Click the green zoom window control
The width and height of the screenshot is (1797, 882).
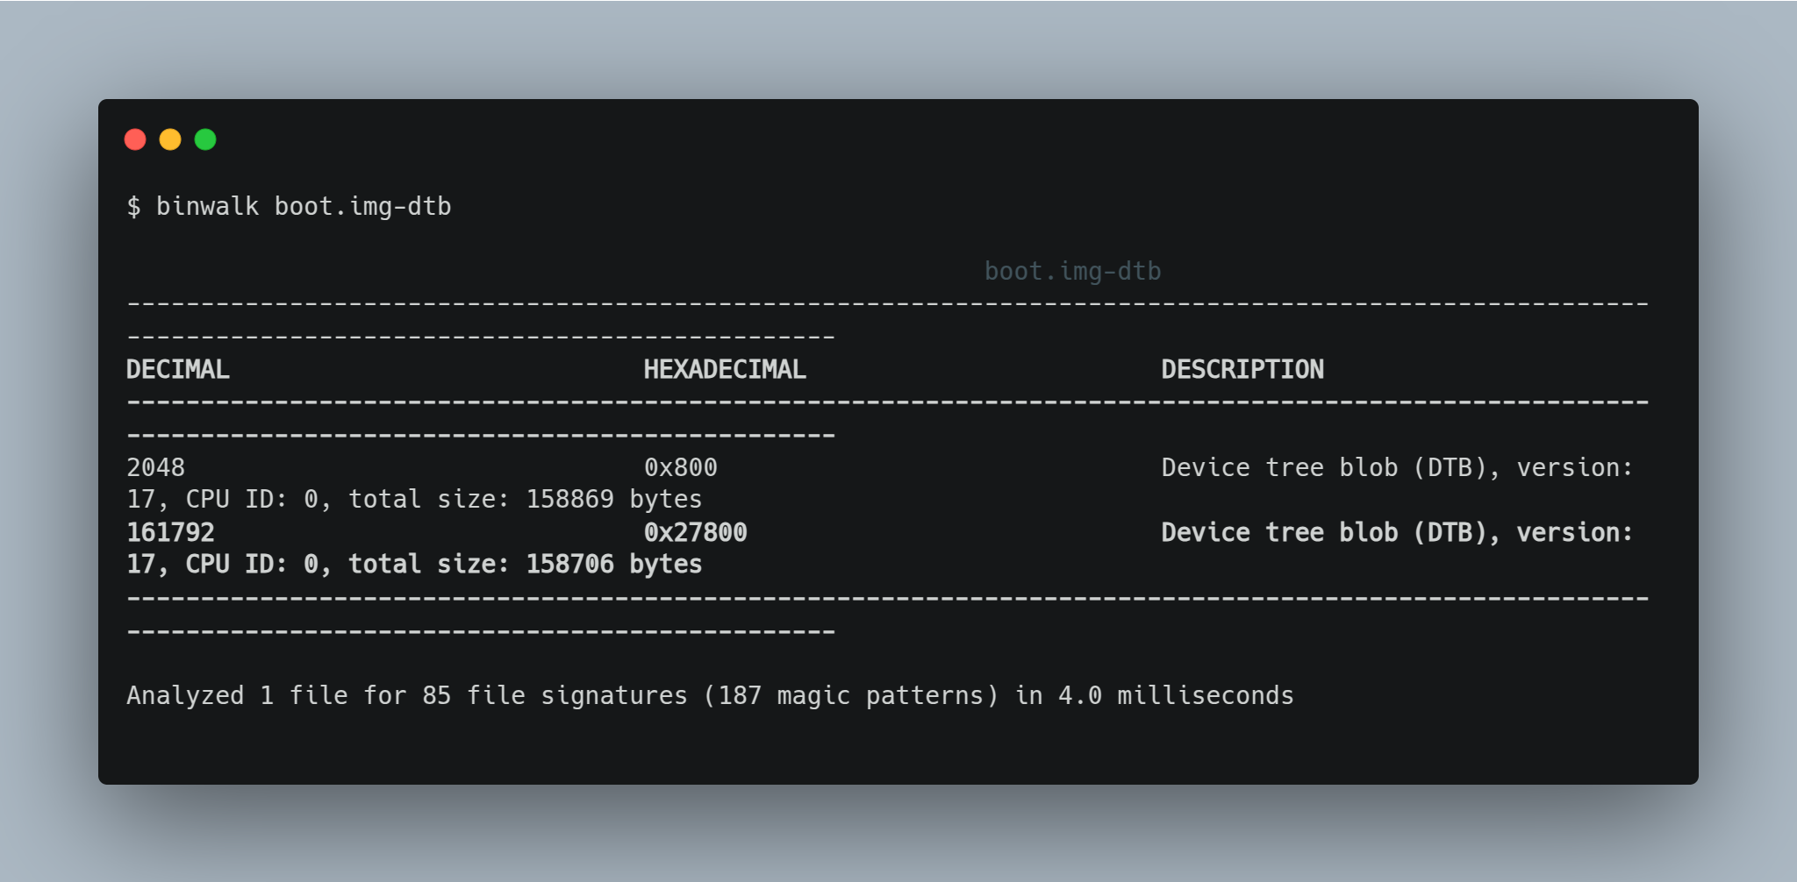[x=204, y=139]
